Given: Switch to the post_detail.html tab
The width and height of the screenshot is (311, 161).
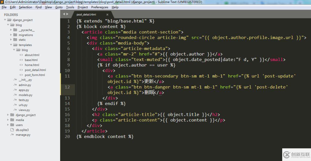Looking at the screenshot, I should coord(86,14).
